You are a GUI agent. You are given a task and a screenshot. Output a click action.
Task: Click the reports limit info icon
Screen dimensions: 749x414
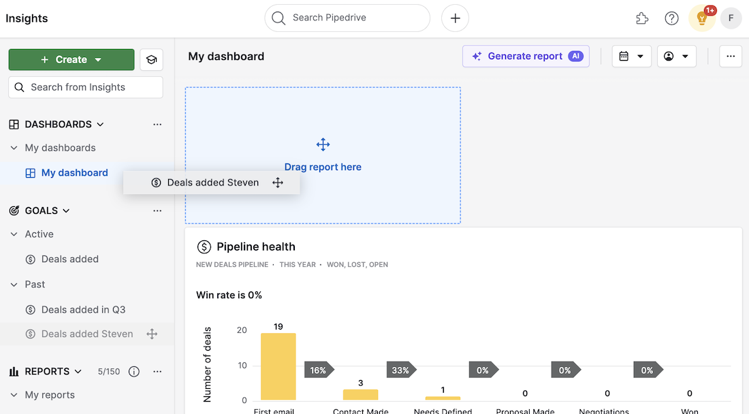(x=134, y=372)
